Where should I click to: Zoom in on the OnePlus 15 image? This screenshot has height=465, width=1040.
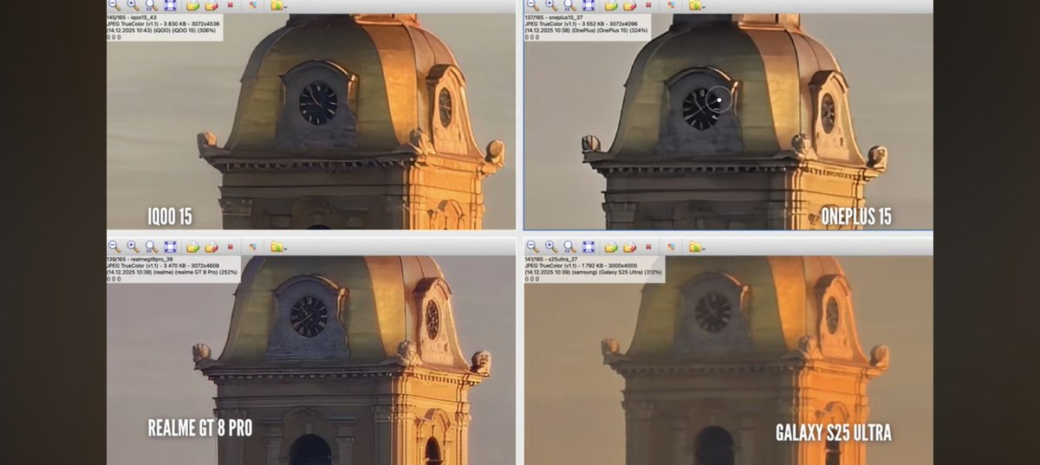(x=551, y=4)
